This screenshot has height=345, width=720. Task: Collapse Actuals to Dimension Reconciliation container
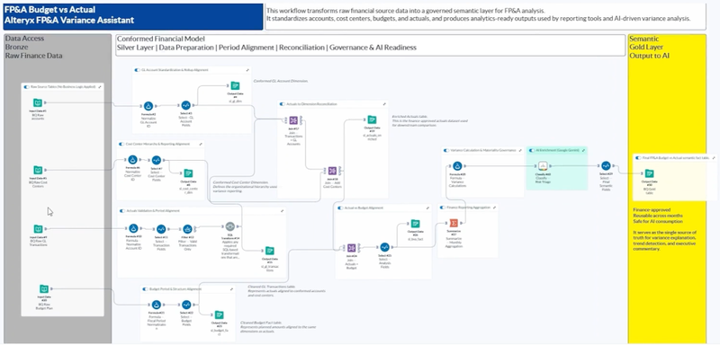[384, 104]
